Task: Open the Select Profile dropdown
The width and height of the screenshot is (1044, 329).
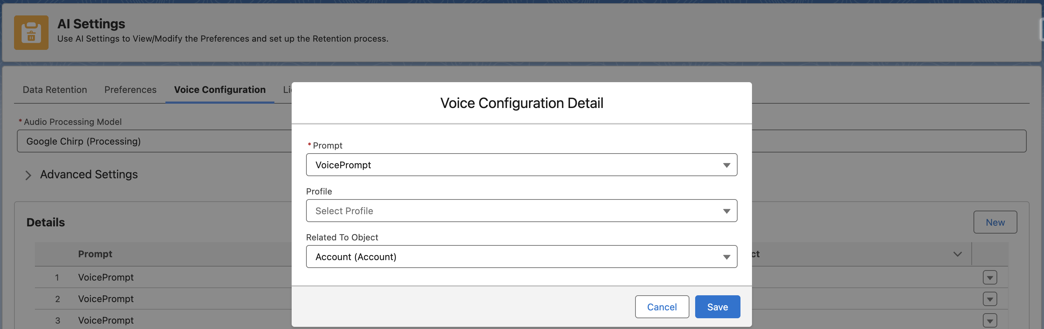Action: pos(521,211)
